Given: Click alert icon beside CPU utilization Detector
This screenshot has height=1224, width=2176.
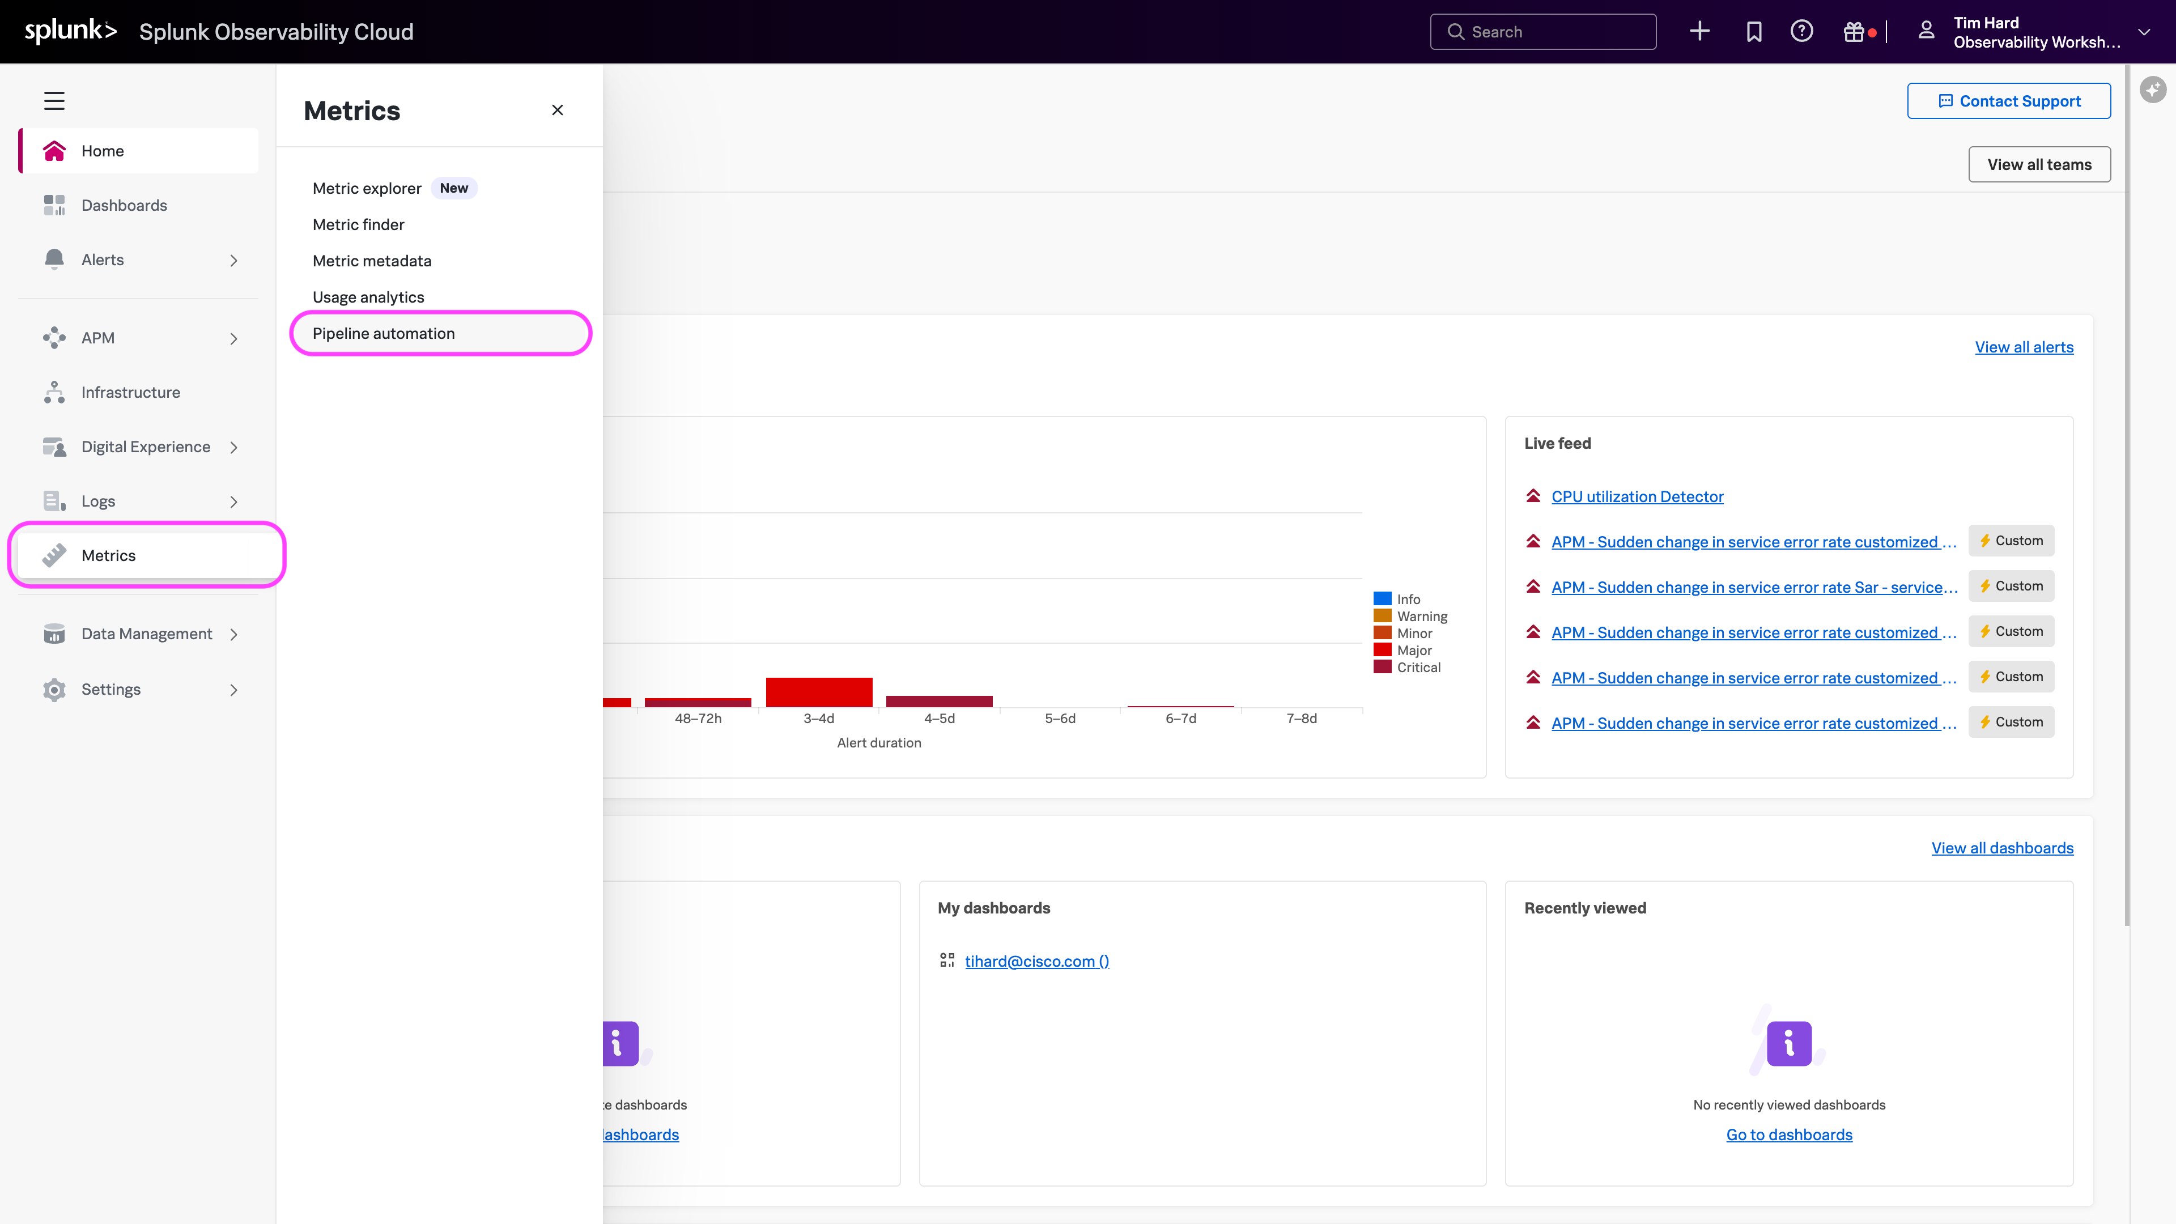Looking at the screenshot, I should [1533, 496].
